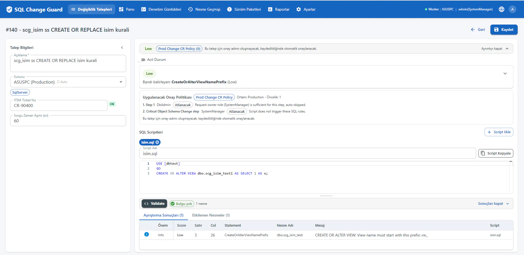Toggle the Acil Durum switch
The height and width of the screenshot is (255, 524).
[x=142, y=60]
